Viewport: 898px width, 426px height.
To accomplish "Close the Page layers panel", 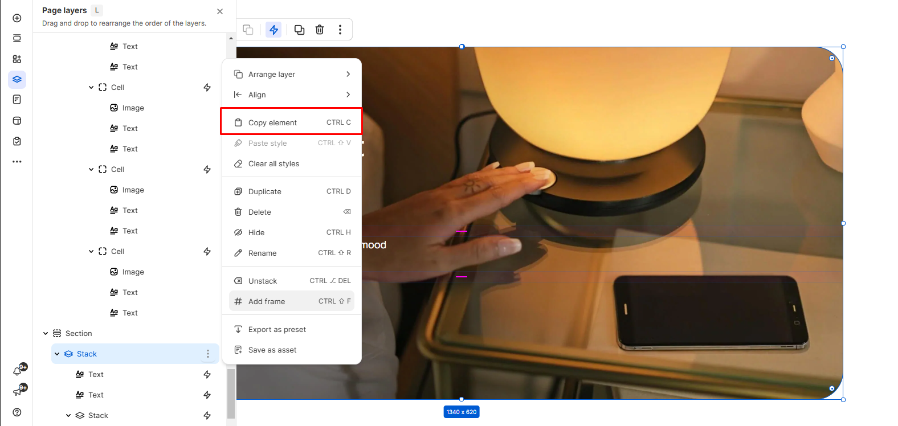I will click(220, 11).
